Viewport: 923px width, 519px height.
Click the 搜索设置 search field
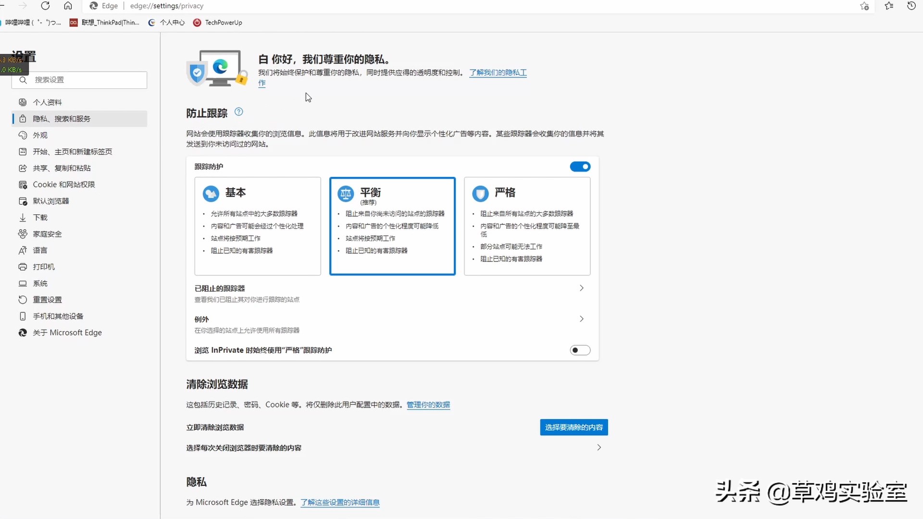pos(79,80)
